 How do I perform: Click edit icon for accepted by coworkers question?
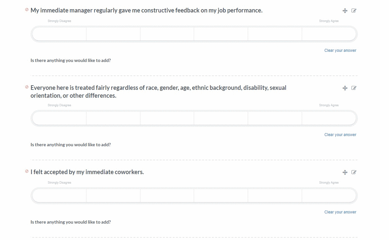click(354, 172)
